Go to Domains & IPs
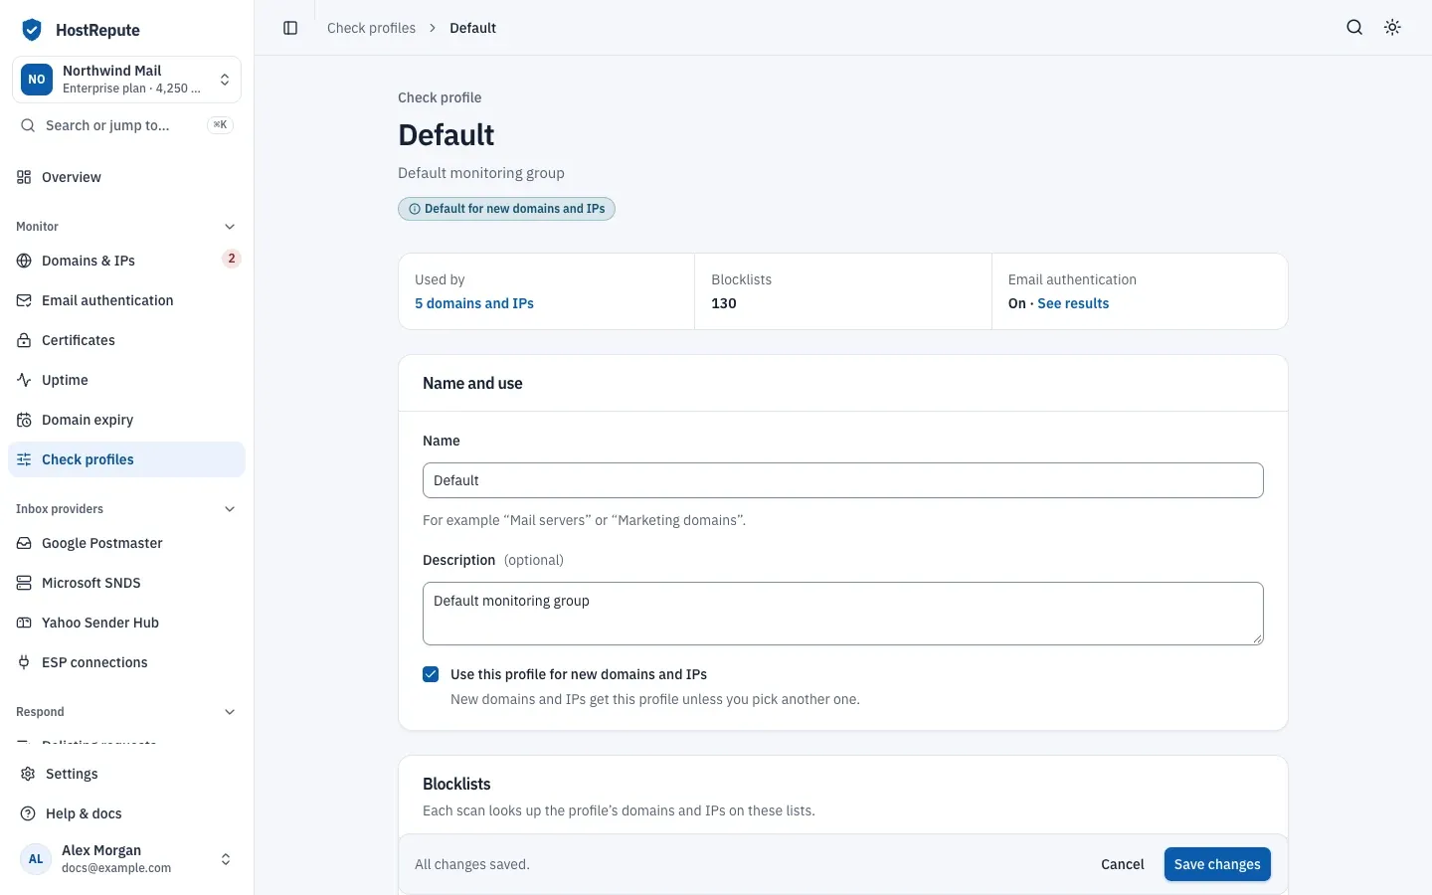Viewport: 1432px width, 895px height. pos(126,261)
